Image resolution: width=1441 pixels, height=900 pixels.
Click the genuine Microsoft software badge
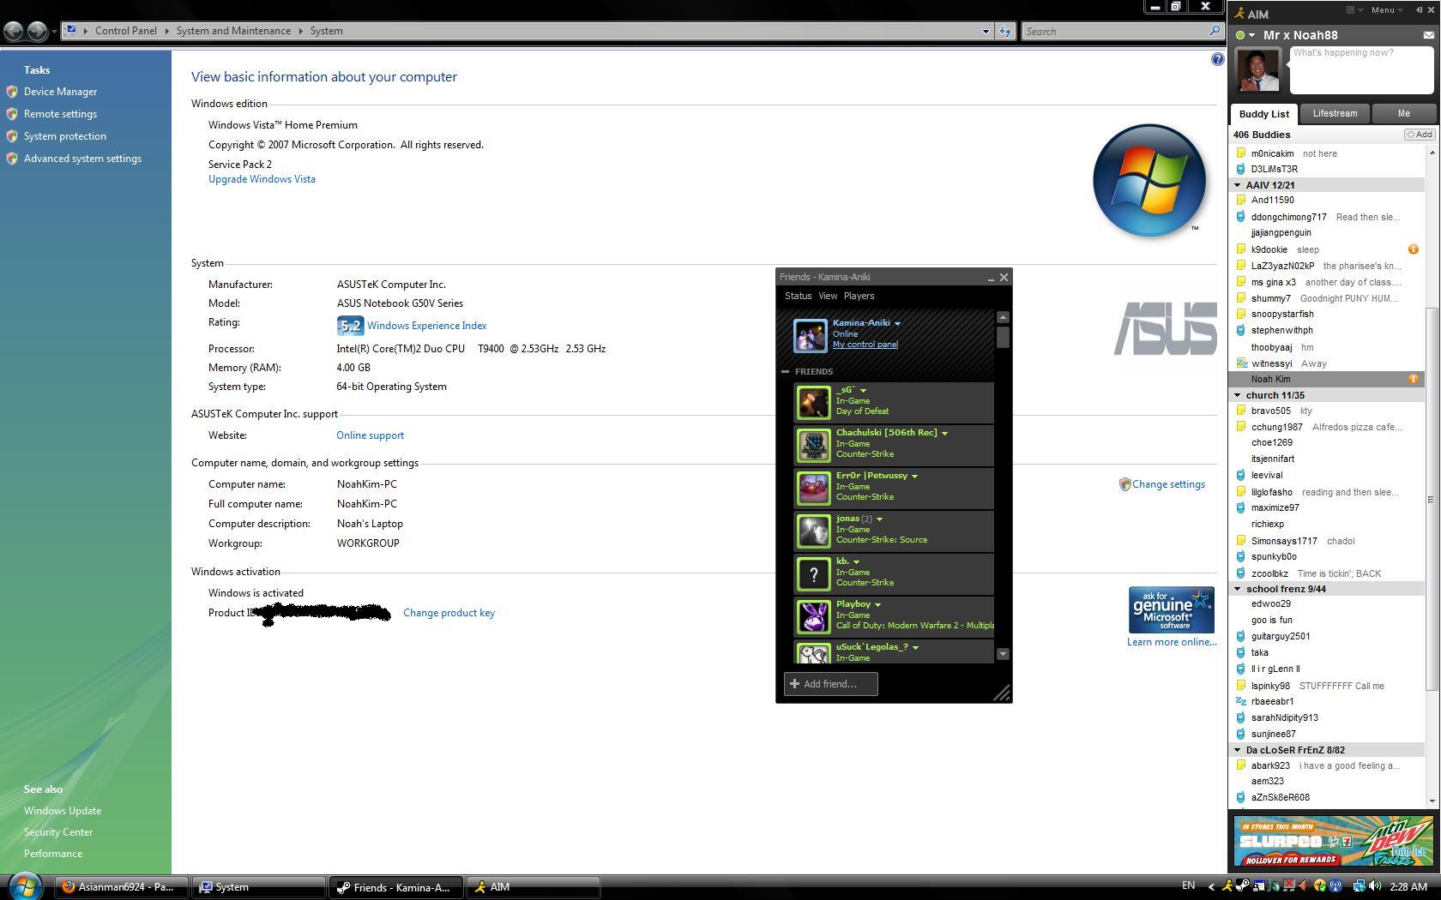(1171, 610)
